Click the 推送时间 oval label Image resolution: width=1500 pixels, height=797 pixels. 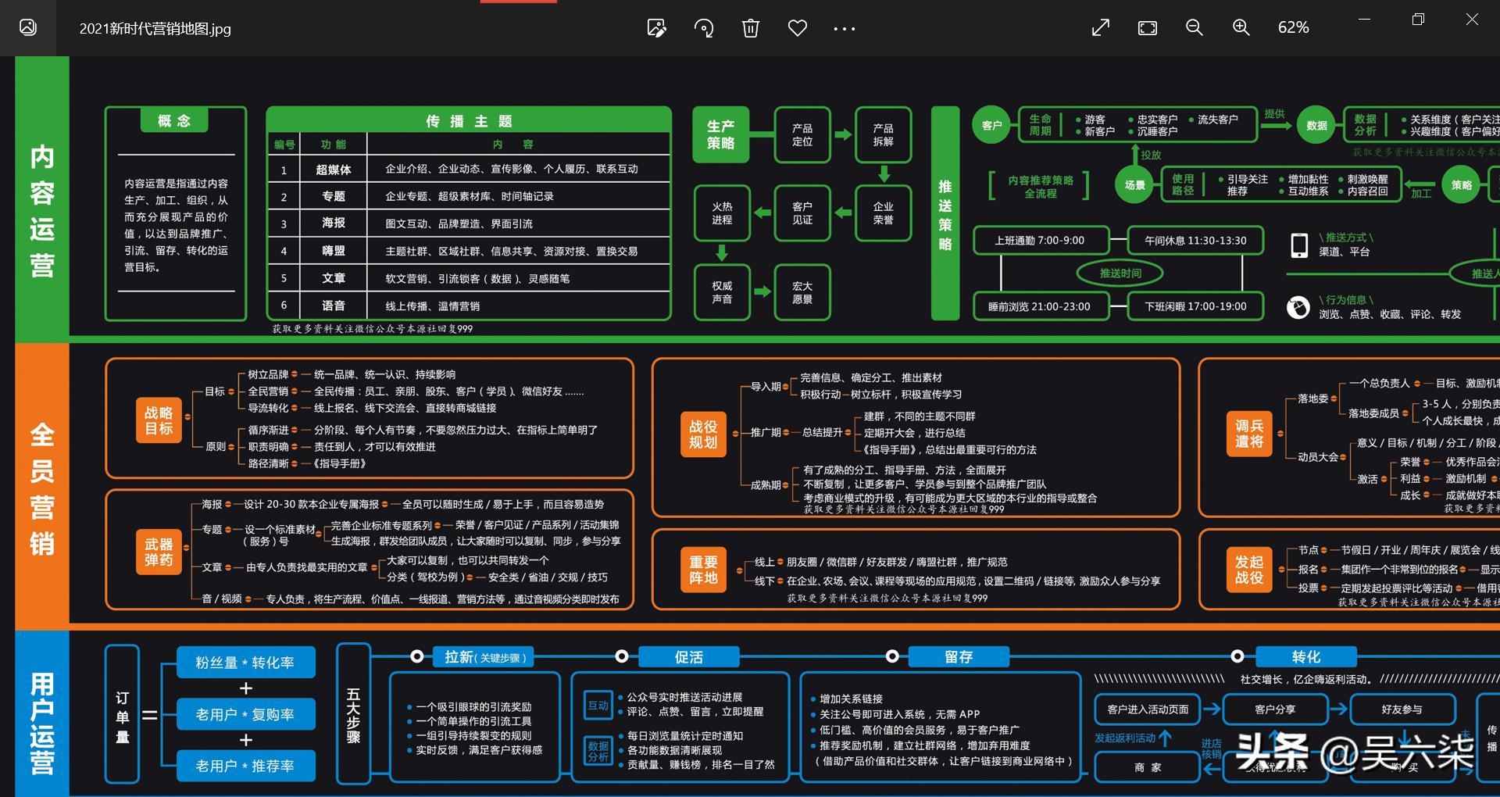1120,273
